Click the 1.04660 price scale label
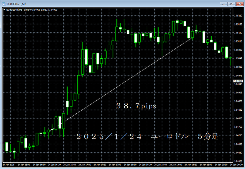The image size is (245, 169). pyautogui.click(x=238, y=153)
